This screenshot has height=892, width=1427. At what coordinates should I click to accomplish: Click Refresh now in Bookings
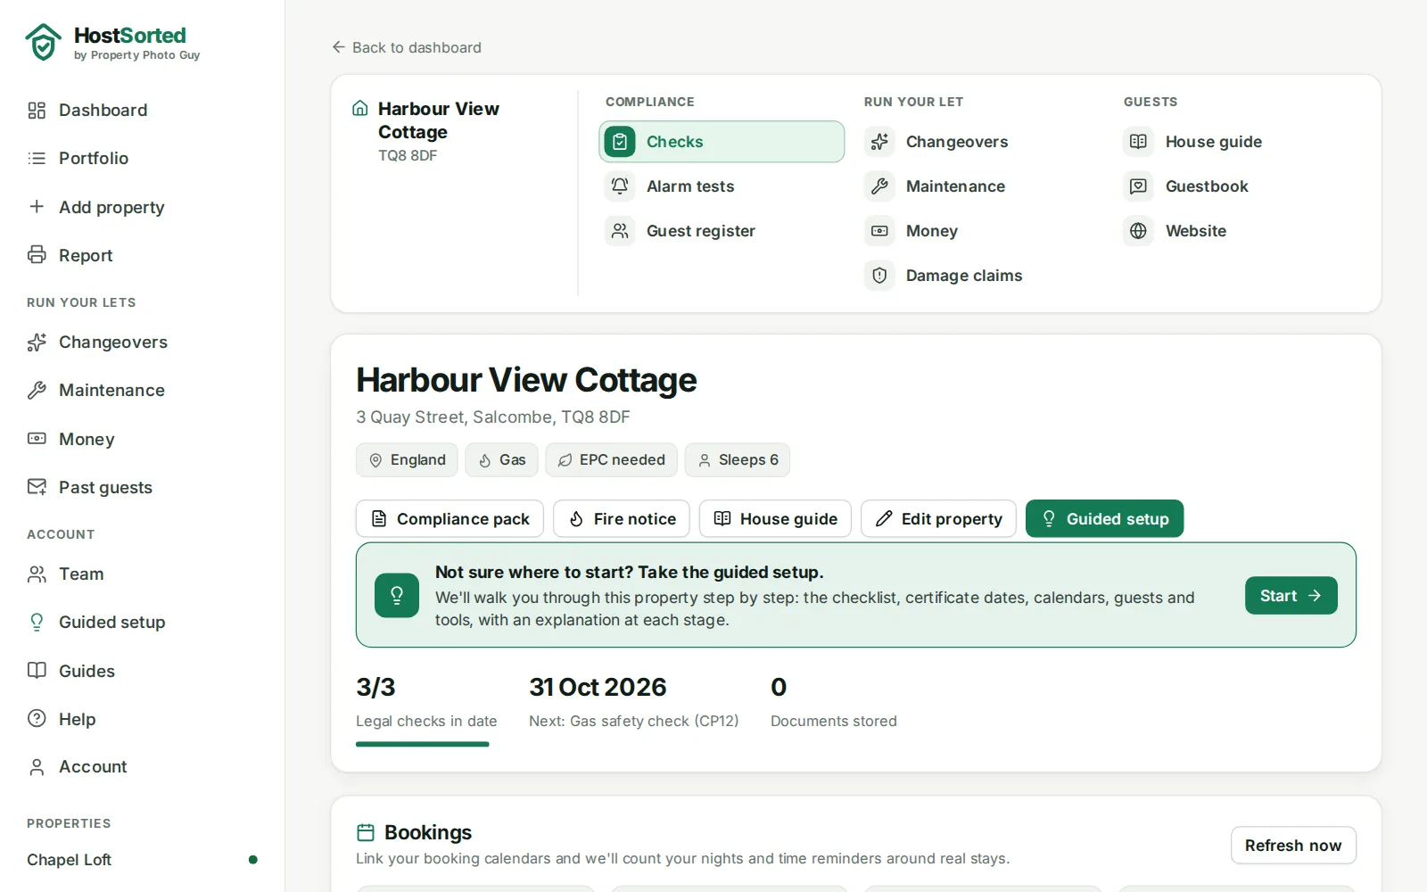pos(1293,845)
